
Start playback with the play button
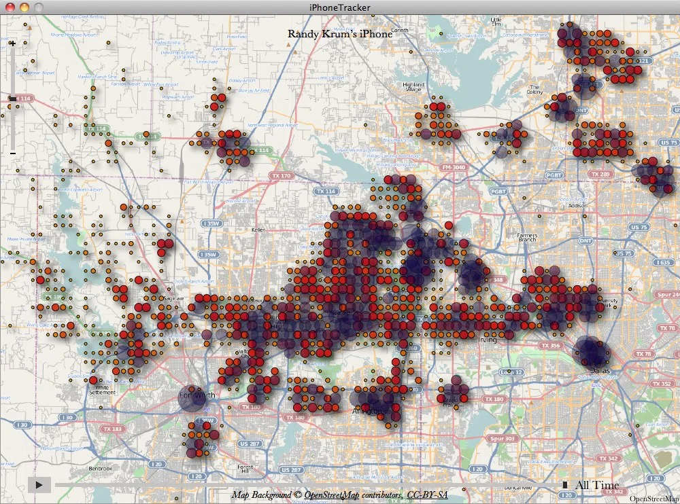[x=39, y=484]
